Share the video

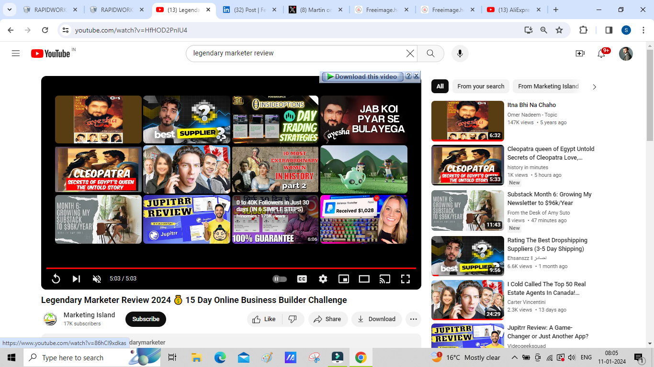(x=328, y=319)
